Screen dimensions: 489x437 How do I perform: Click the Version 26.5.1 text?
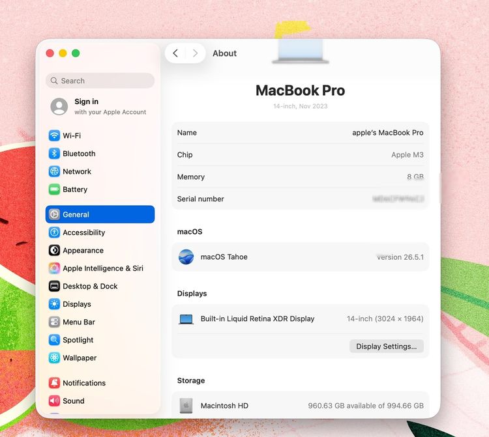point(400,257)
